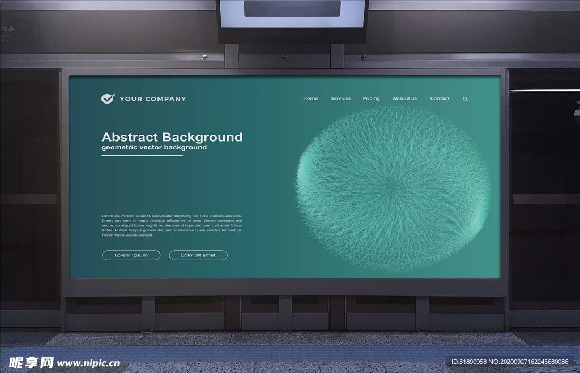The height and width of the screenshot is (373, 580).
Task: Click the Lorem ipsum body paragraph
Action: [x=172, y=225]
